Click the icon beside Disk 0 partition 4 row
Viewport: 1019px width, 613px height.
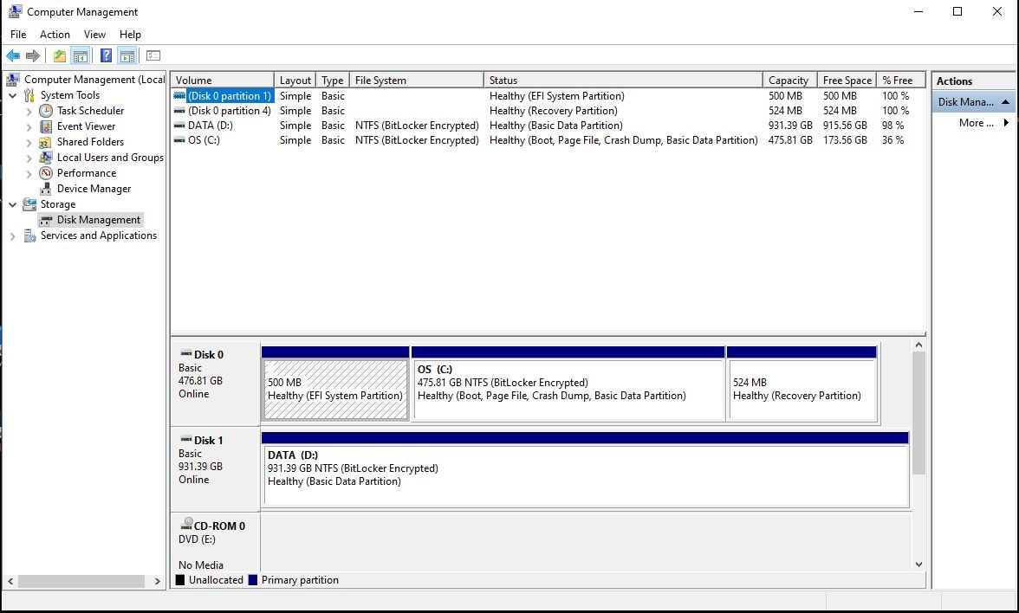[x=179, y=111]
